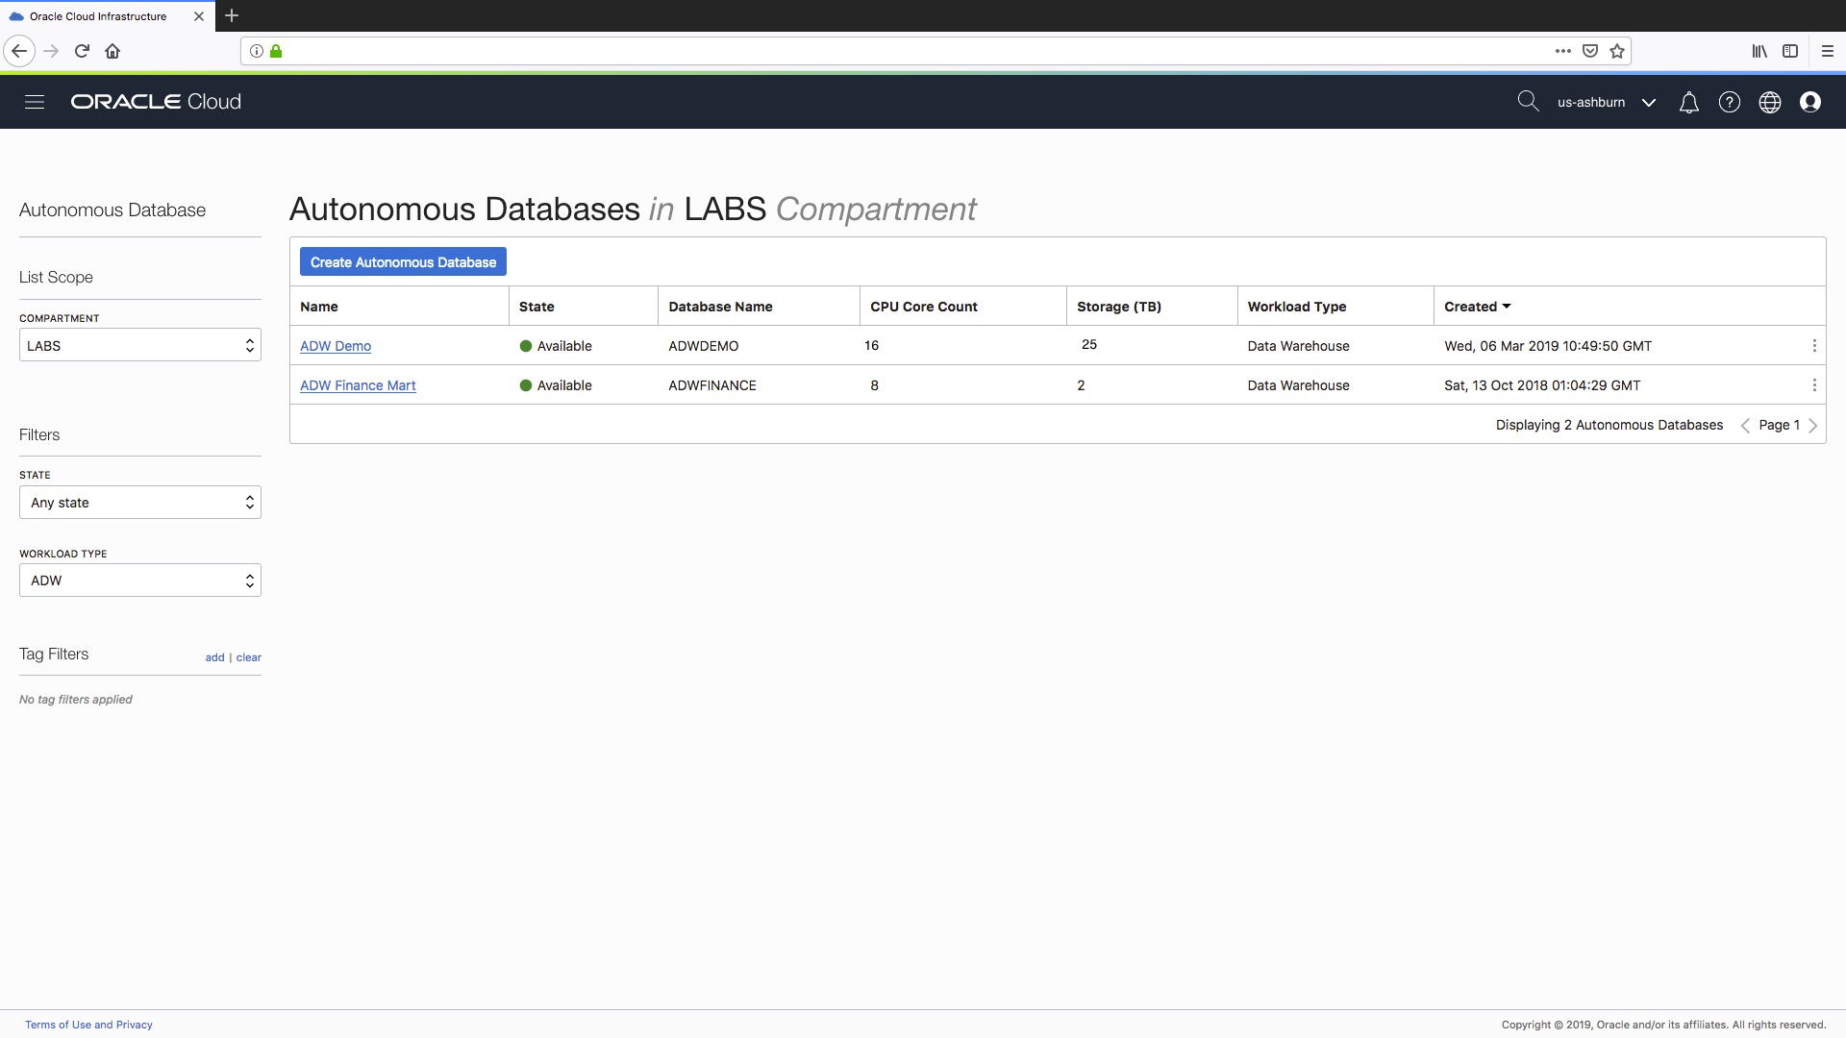Screen dimensions: 1846x1038
Task: Open the Workload Type dropdown
Action: click(x=139, y=580)
